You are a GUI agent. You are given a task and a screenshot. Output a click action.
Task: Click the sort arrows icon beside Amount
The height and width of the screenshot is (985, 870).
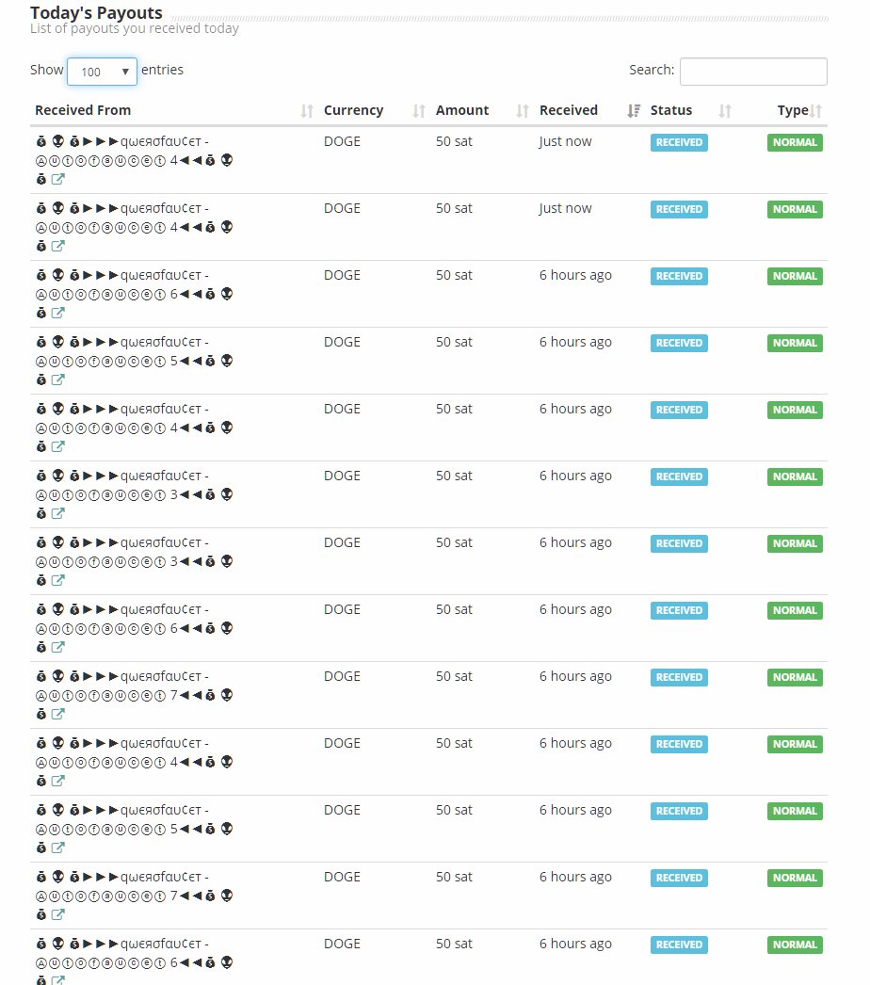(x=523, y=111)
